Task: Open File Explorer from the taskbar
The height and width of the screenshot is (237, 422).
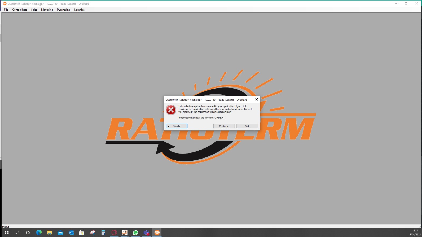Action: click(x=50, y=233)
